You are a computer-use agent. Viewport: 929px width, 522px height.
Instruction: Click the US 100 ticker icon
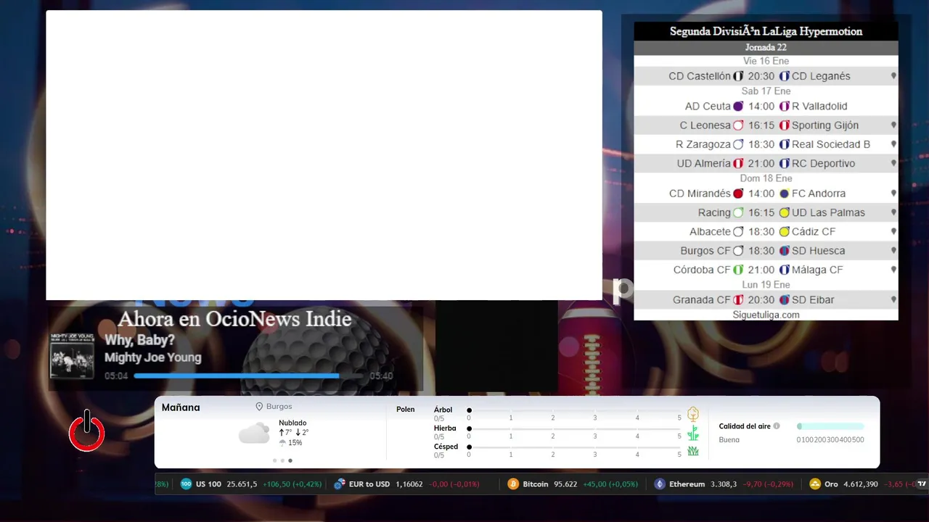point(186,484)
